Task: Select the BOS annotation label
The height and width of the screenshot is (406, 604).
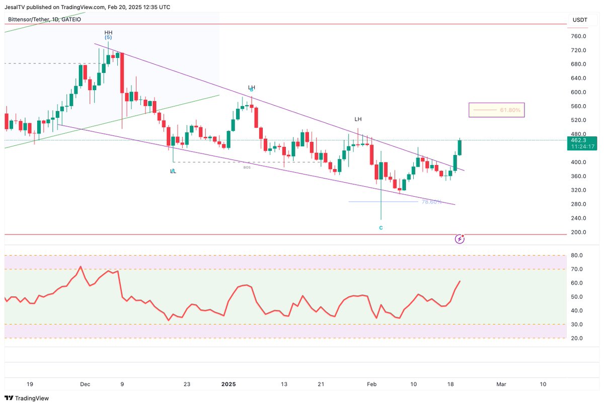Action: (x=247, y=167)
